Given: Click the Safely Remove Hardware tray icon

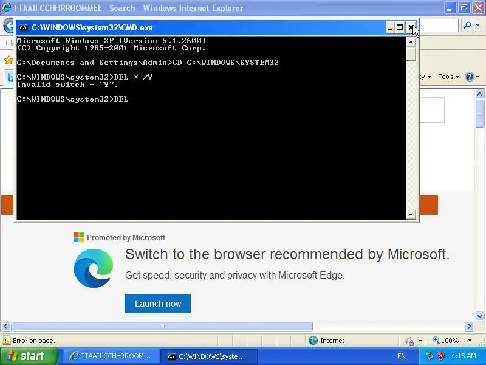Looking at the screenshot, I should (x=430, y=356).
